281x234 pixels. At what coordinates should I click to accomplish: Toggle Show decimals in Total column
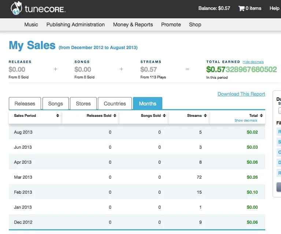(245, 120)
